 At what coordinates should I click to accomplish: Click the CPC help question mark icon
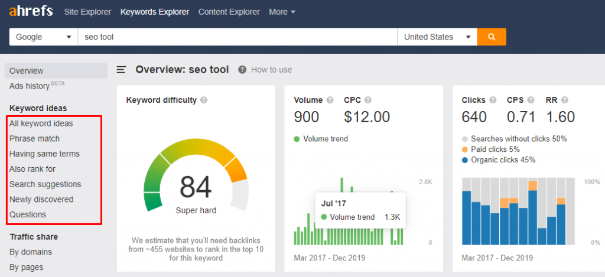click(x=368, y=100)
